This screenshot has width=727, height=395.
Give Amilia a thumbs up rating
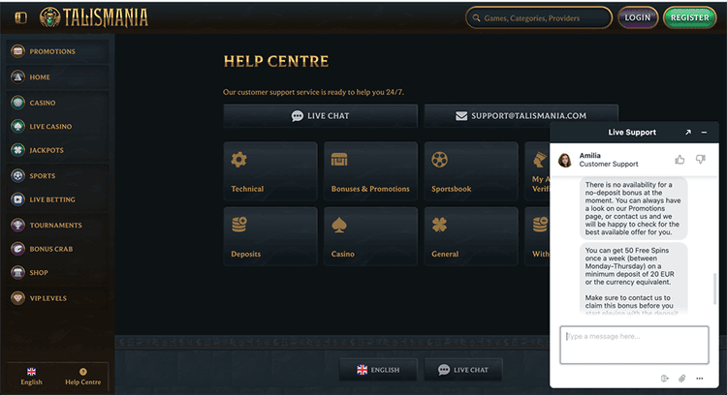(680, 160)
